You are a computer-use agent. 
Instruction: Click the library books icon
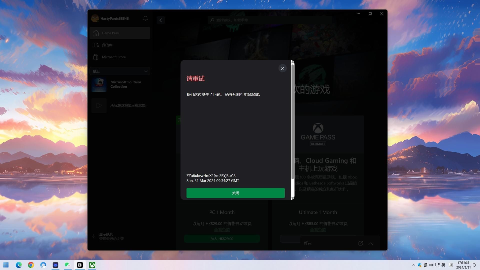96,45
